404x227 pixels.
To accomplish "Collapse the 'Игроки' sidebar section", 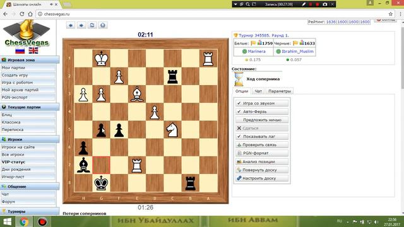I will coord(30,139).
